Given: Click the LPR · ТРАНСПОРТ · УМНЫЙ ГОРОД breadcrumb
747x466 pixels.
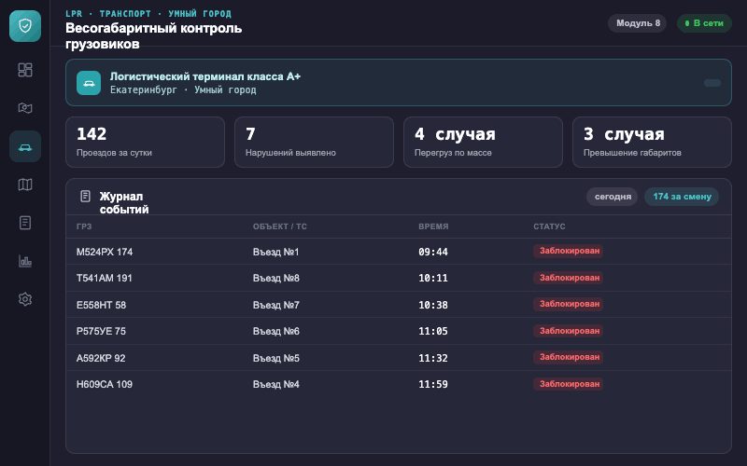Looking at the screenshot, I should point(148,14).
